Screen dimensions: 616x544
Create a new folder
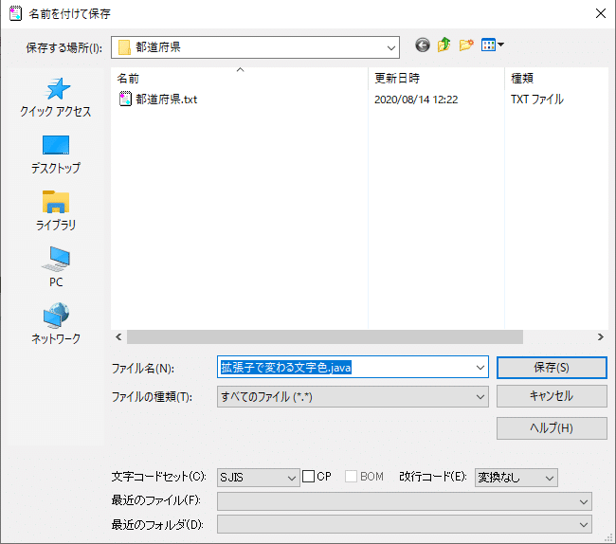466,45
